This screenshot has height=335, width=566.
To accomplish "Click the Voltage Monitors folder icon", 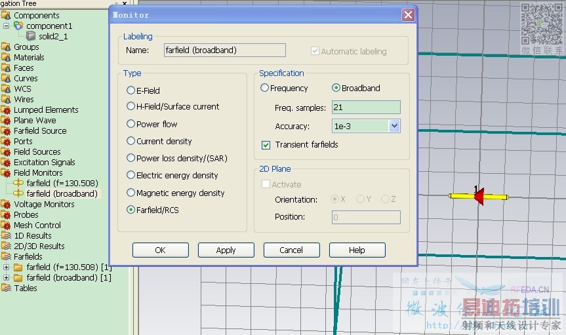I will coord(6,204).
